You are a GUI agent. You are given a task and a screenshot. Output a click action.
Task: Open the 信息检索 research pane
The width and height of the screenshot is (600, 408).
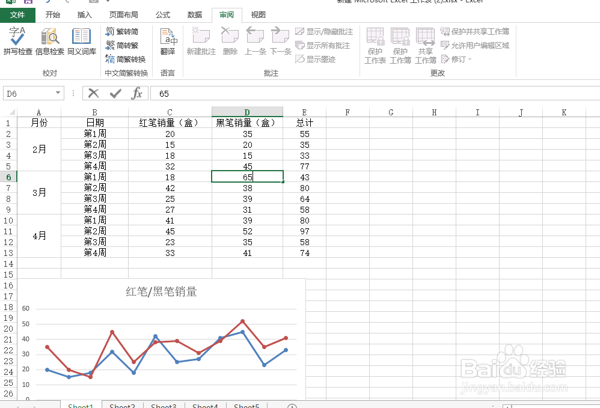(50, 43)
